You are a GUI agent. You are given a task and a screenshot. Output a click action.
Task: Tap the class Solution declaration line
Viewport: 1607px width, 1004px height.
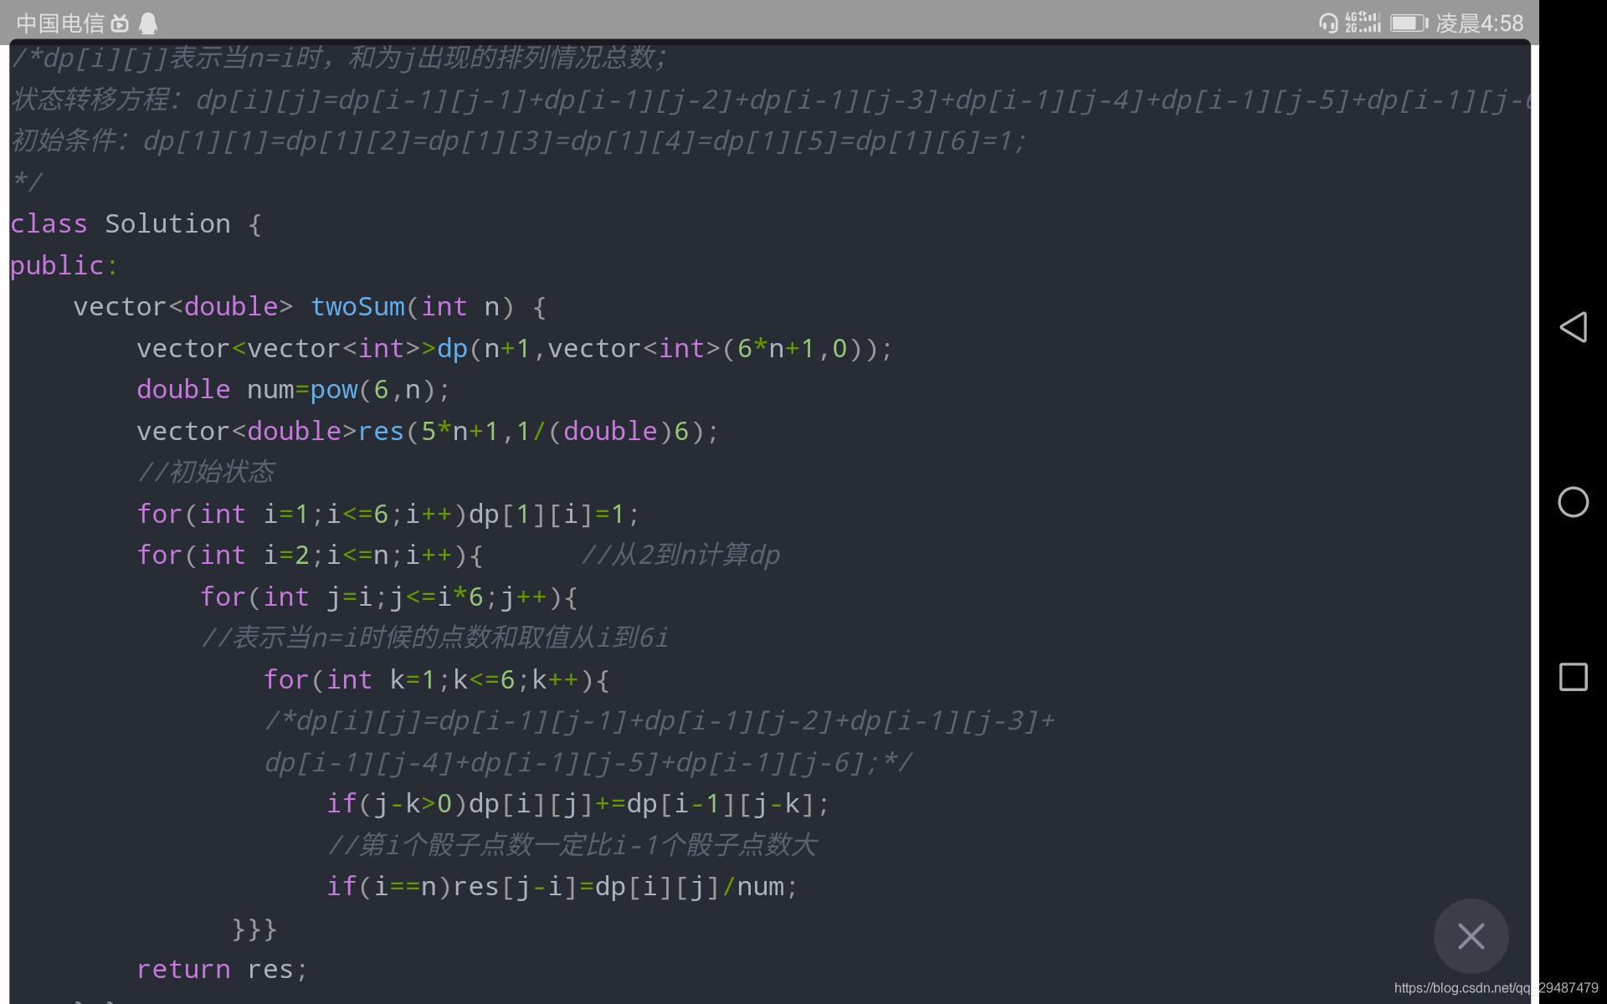pos(136,224)
